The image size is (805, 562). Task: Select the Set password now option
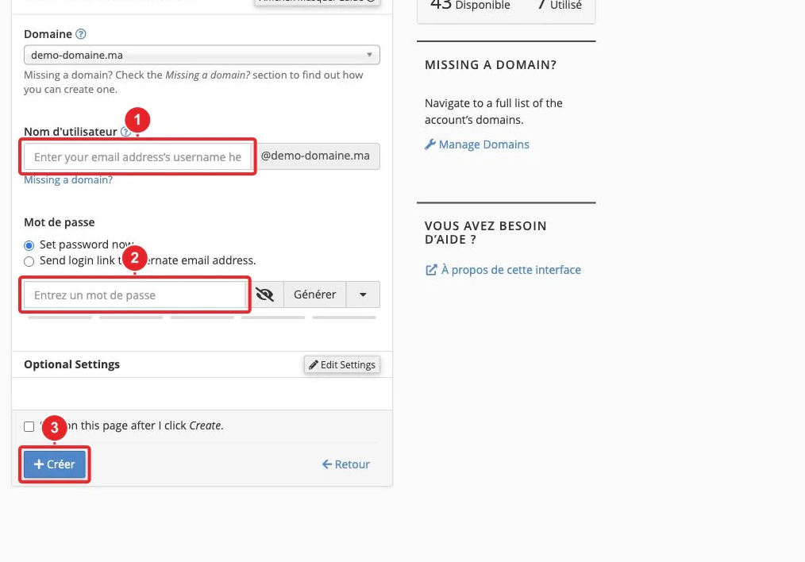(29, 244)
